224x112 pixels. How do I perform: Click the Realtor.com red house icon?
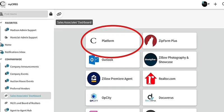pyautogui.click(x=150, y=79)
